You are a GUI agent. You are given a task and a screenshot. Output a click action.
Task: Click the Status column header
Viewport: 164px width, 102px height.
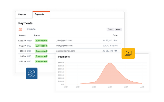point(37,35)
